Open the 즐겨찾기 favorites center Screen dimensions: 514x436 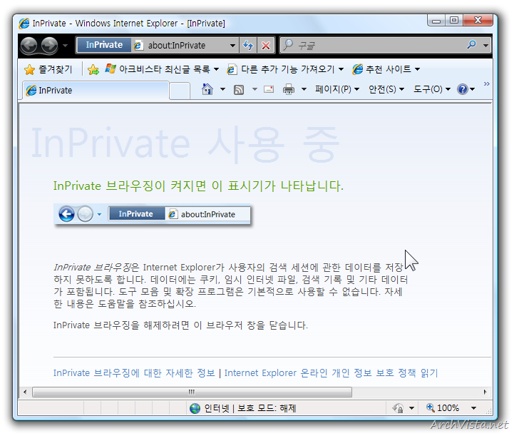coord(48,69)
